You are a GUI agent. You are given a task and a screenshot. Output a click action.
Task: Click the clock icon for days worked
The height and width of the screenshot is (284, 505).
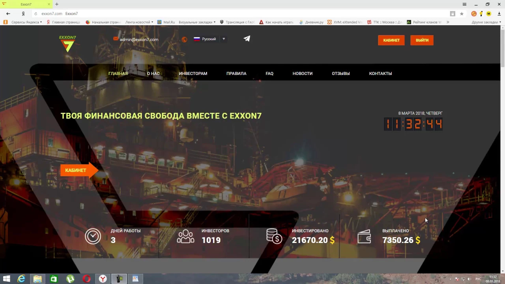[93, 236]
